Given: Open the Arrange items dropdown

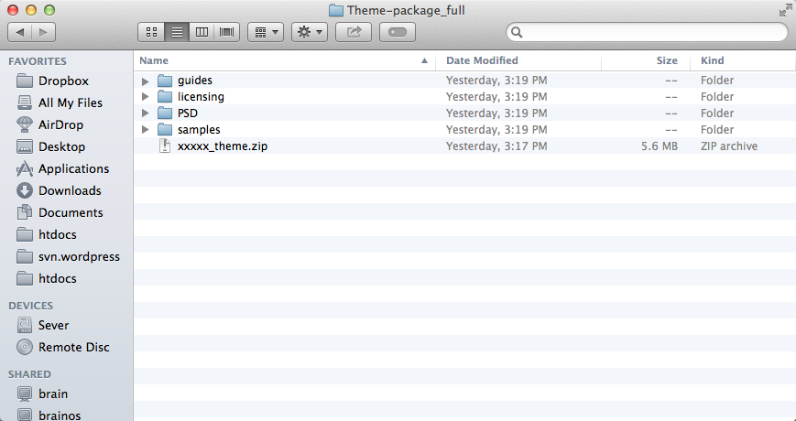Looking at the screenshot, I should pyautogui.click(x=265, y=32).
